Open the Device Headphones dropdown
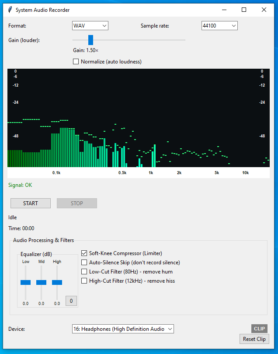 click(x=123, y=329)
